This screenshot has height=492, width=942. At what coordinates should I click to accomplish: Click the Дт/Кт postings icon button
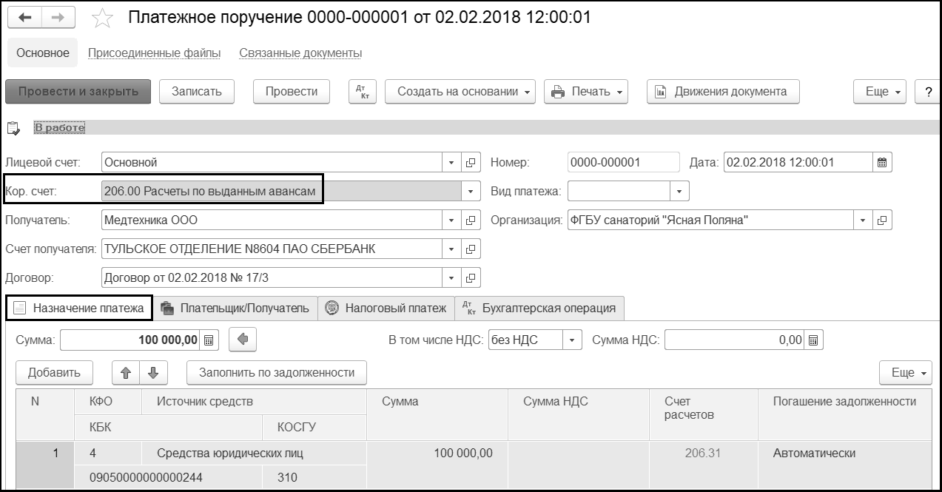coord(363,92)
